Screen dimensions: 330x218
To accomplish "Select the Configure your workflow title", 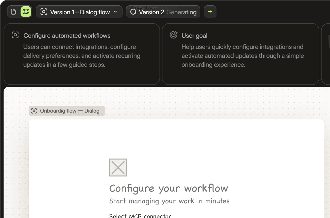I will point(169,188).
